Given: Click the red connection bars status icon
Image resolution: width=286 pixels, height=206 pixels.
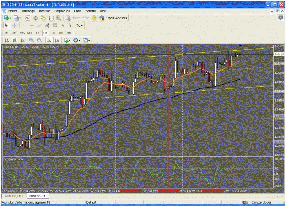Looking at the screenshot, I should (245, 202).
